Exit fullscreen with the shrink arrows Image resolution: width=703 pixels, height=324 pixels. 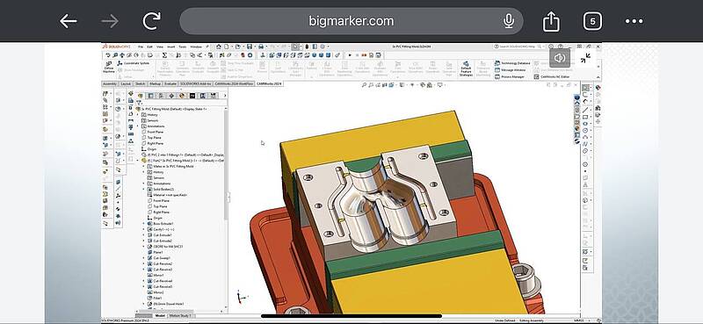(x=585, y=58)
